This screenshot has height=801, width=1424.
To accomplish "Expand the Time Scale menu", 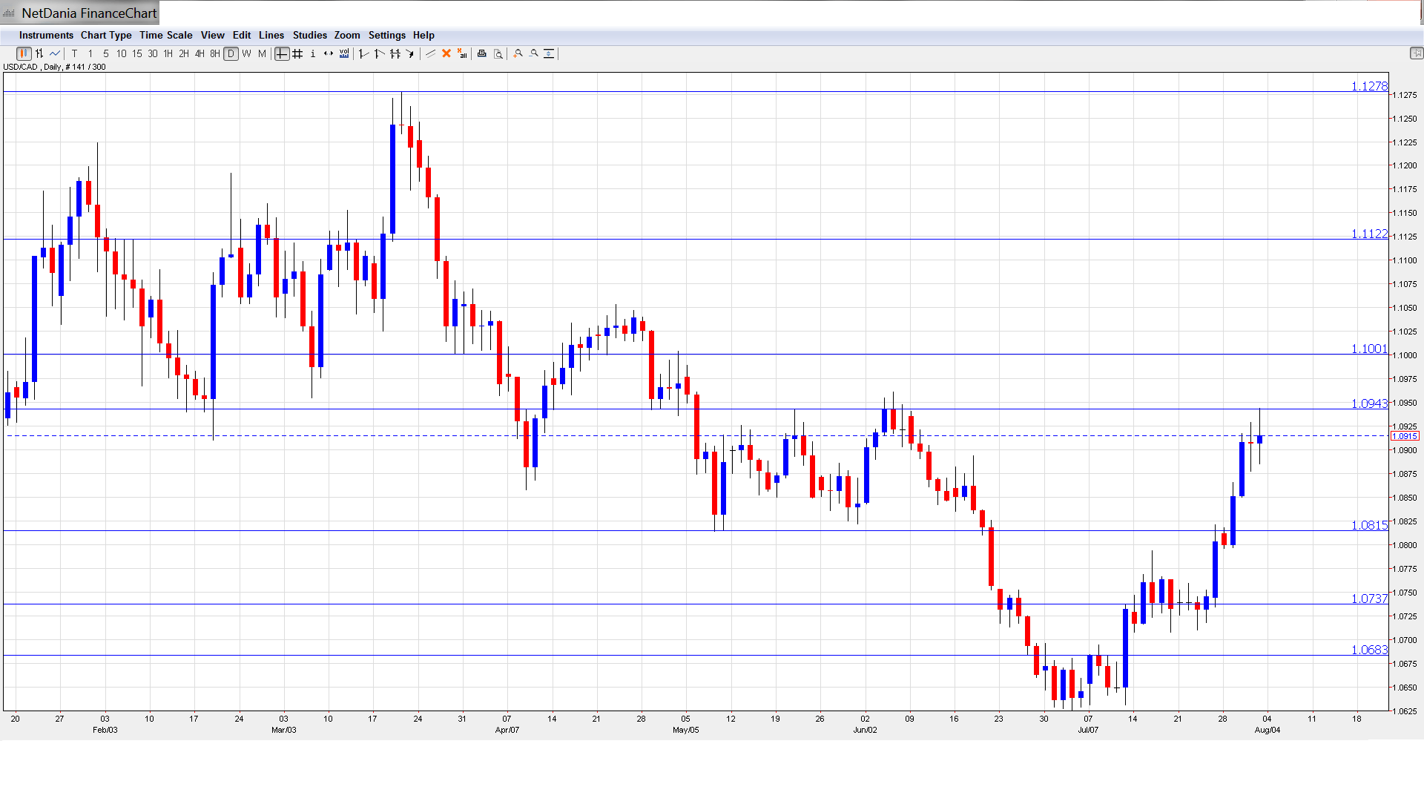I will coord(165,35).
